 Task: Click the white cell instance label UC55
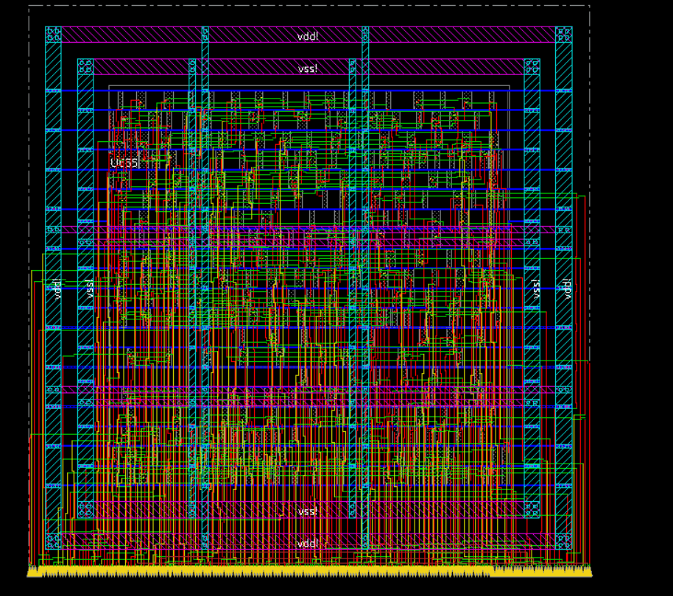(124, 163)
